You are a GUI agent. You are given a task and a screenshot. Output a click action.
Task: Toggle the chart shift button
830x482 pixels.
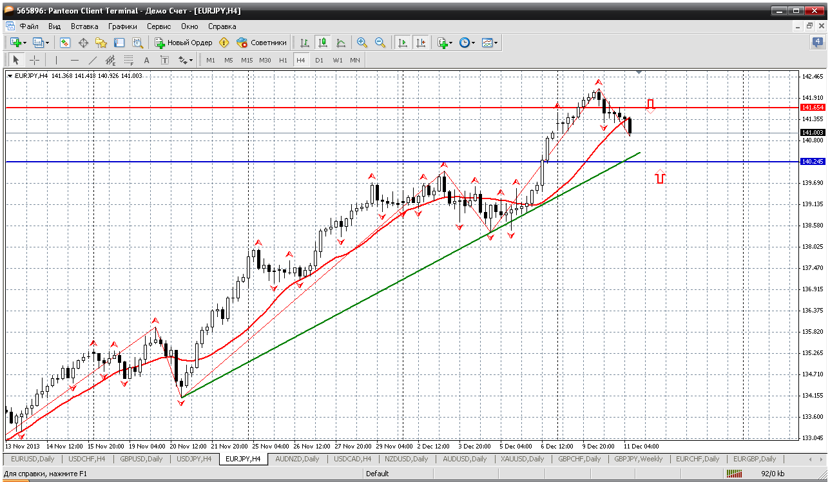[x=421, y=43]
